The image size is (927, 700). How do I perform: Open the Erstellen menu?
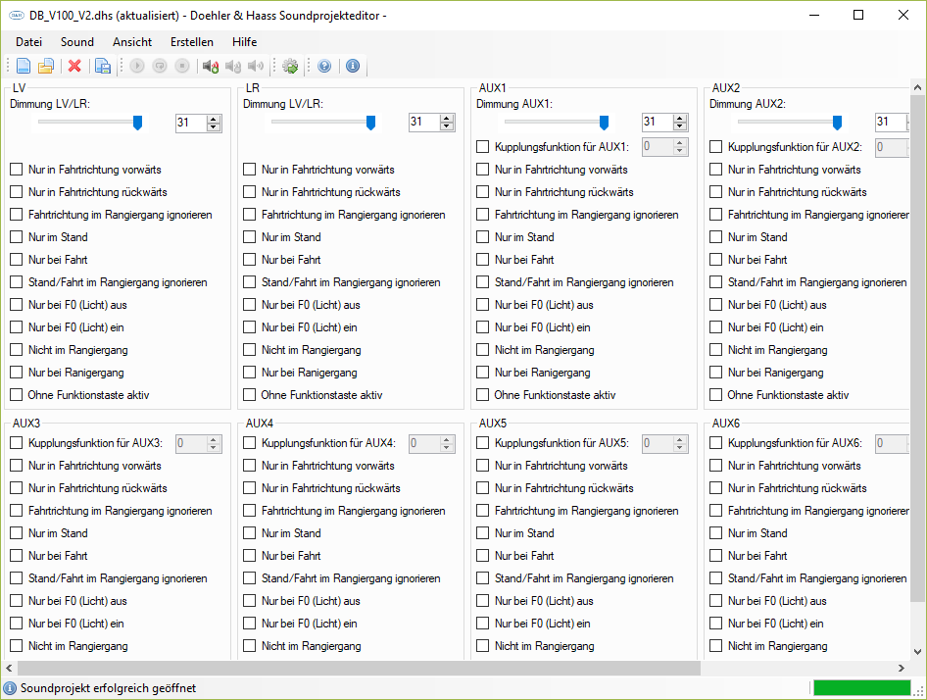click(x=192, y=42)
